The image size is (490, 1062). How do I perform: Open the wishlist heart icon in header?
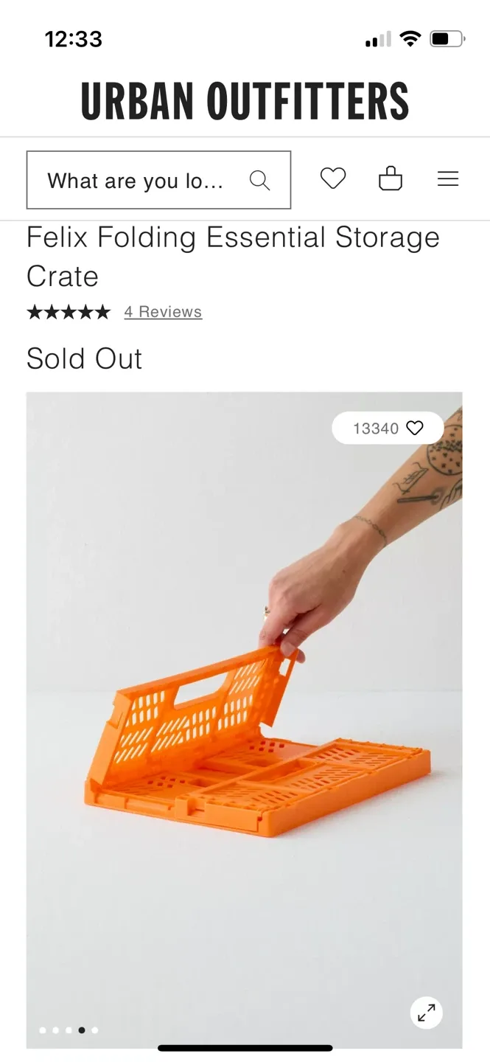(x=333, y=178)
